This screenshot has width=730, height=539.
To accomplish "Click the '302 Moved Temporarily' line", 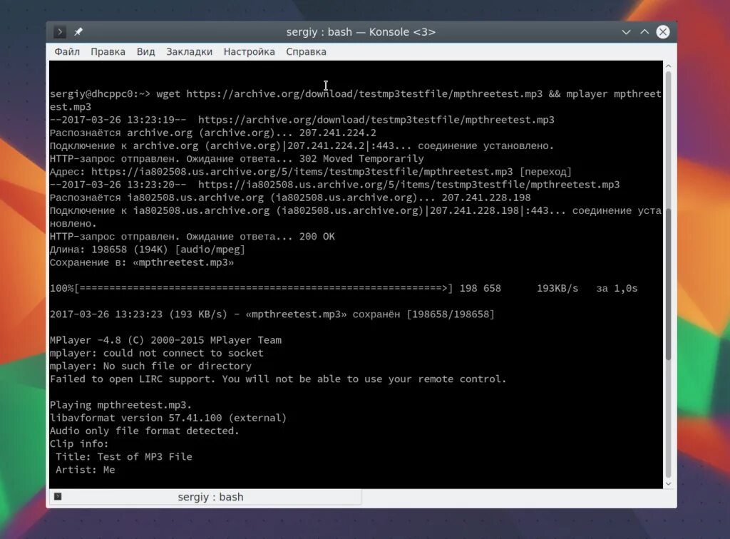I will pyautogui.click(x=237, y=159).
